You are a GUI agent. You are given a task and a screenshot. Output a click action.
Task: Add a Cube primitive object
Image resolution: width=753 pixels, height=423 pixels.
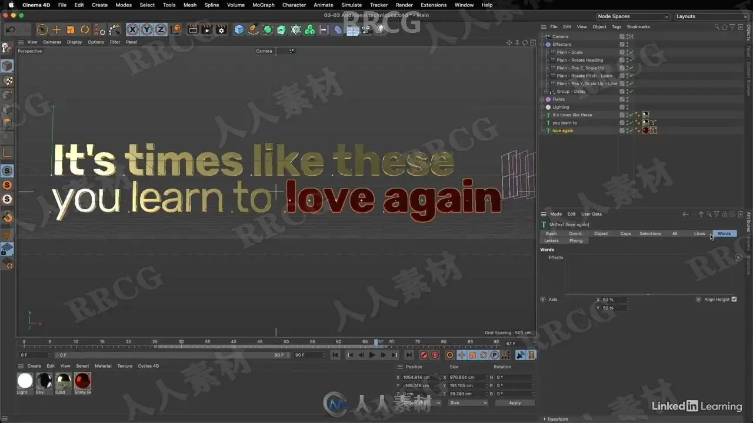(x=239, y=29)
